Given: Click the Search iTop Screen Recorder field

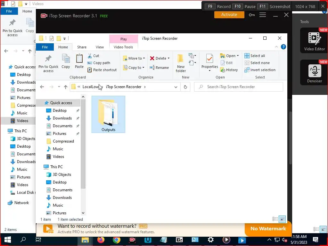Looking at the screenshot, I should tap(238, 87).
